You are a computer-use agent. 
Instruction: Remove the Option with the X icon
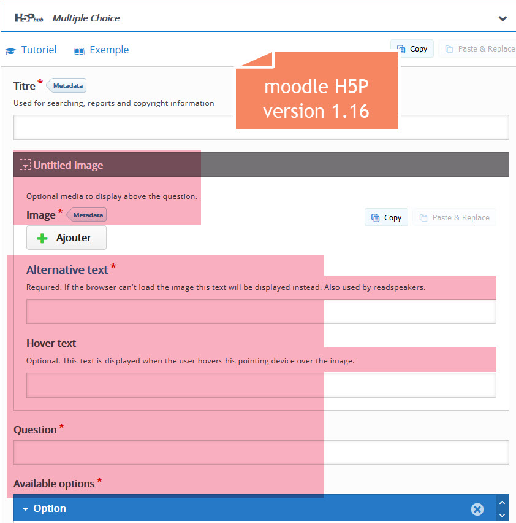tap(477, 509)
